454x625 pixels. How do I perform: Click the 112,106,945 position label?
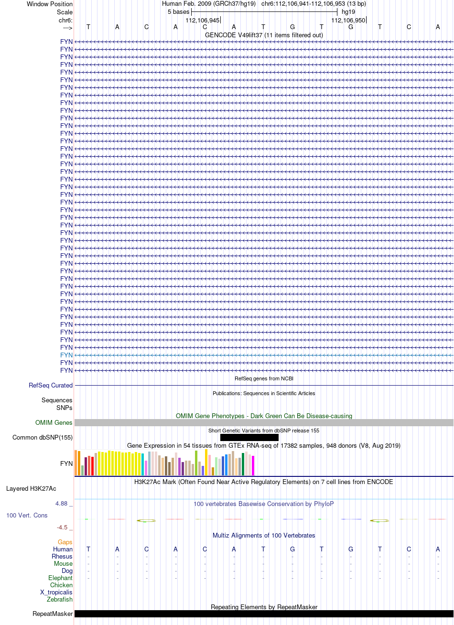coord(203,20)
